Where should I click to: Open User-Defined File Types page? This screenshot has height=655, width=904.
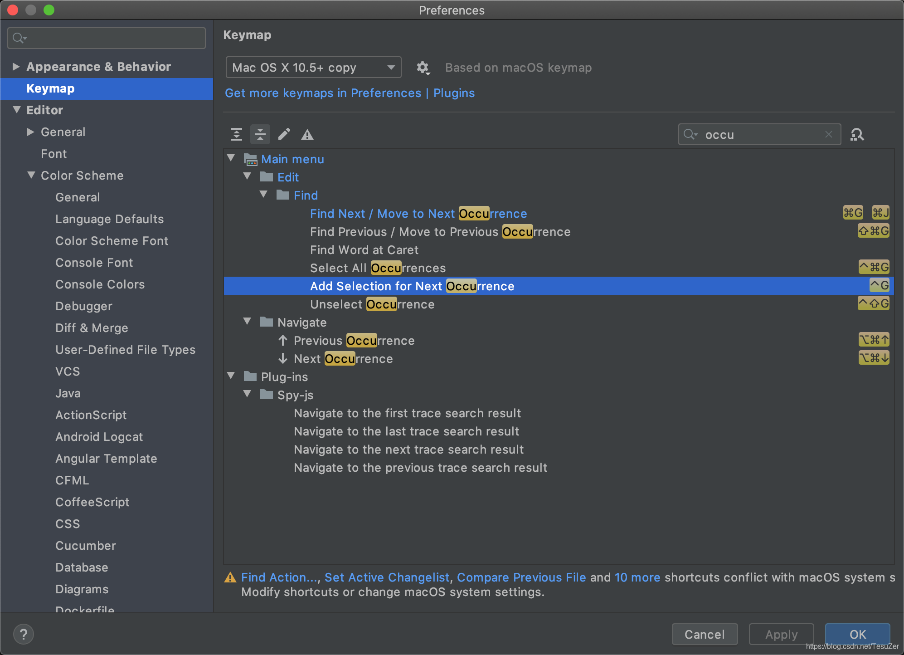(x=125, y=350)
